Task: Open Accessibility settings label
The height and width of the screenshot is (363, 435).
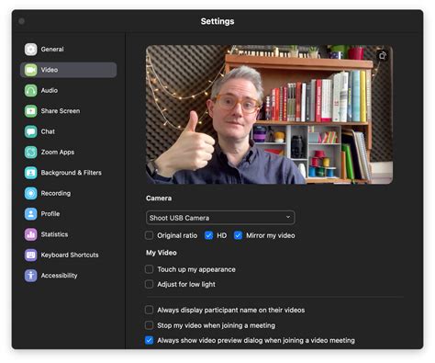Action: [x=59, y=276]
